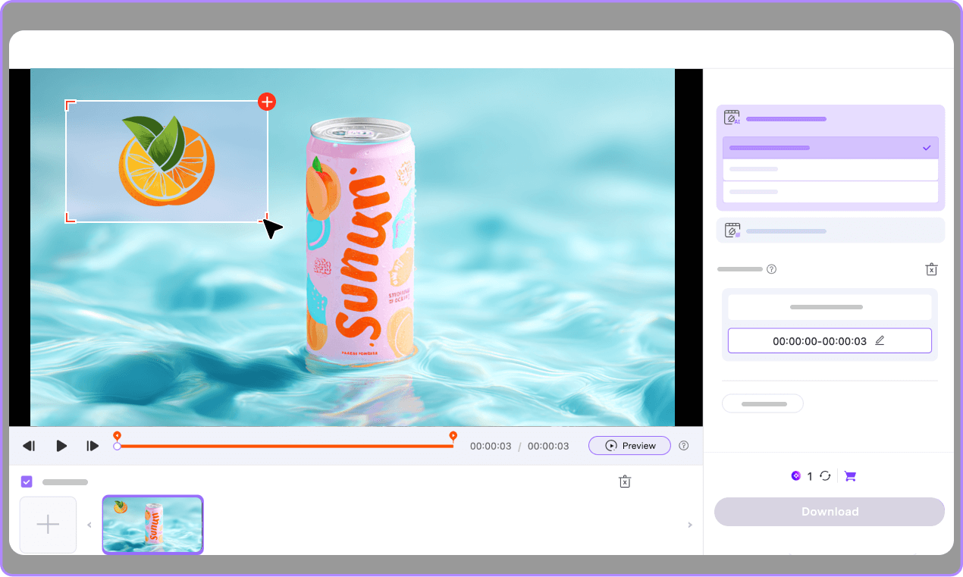Step forward one frame in player

pyautogui.click(x=93, y=446)
